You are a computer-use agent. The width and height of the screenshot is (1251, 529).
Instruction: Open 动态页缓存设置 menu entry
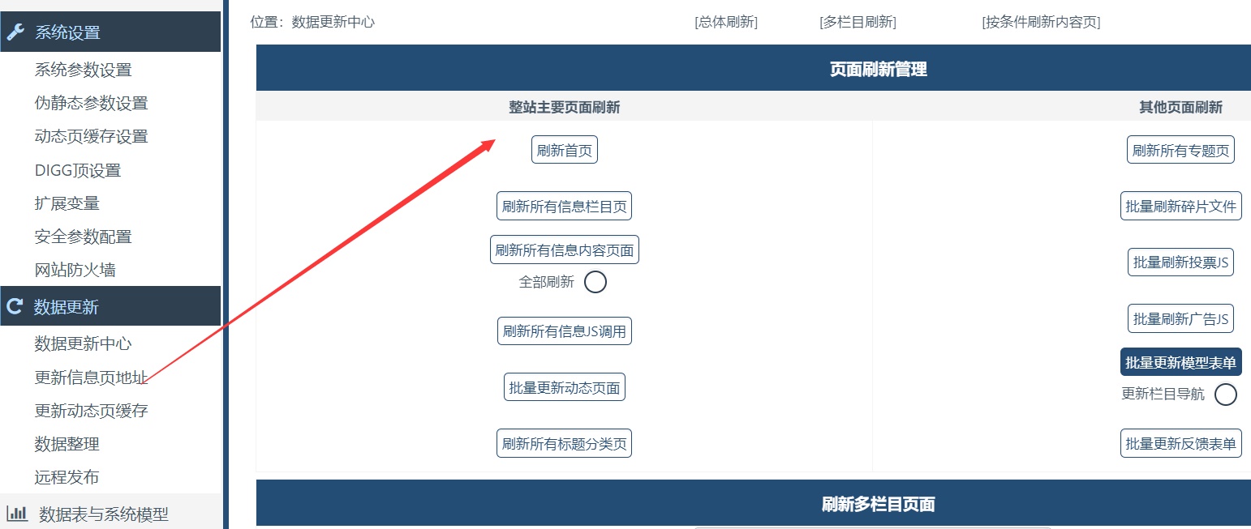tap(91, 136)
